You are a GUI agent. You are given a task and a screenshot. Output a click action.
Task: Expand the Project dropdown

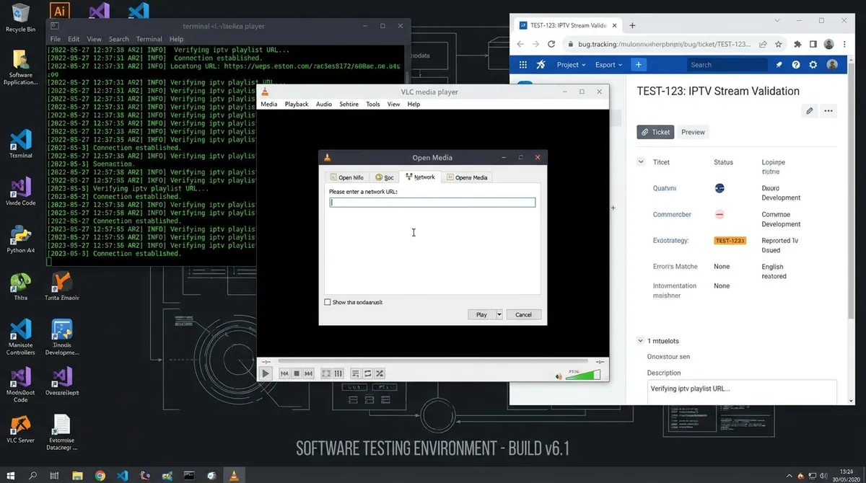click(x=572, y=64)
